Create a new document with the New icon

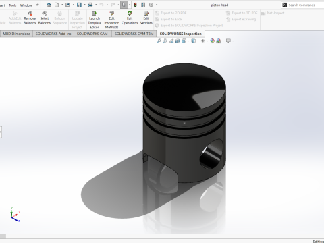coord(57,5)
